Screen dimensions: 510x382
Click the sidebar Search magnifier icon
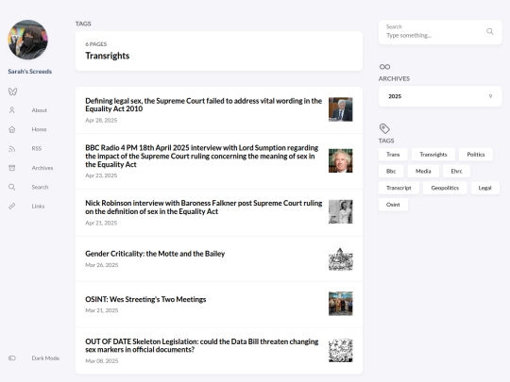pyautogui.click(x=12, y=187)
